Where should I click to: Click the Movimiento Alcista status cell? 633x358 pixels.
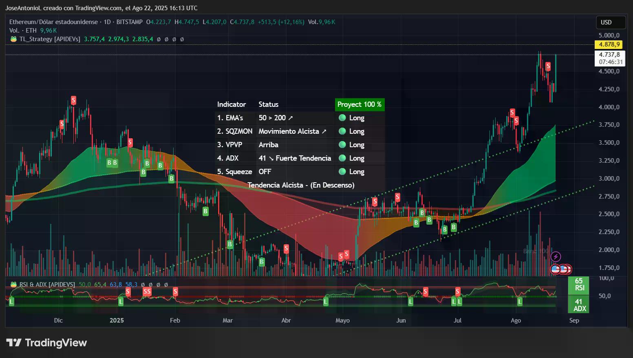coord(292,131)
